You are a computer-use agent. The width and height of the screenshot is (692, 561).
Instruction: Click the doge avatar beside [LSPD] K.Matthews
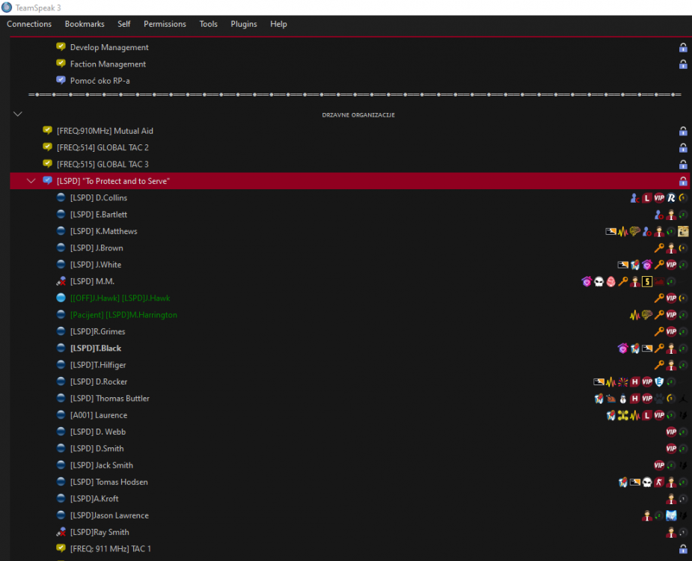click(x=683, y=231)
